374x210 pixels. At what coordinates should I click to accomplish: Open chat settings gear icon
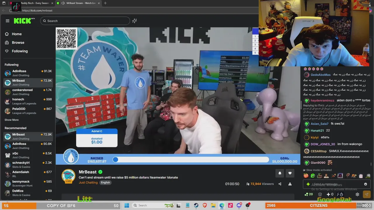pyautogui.click(x=357, y=194)
